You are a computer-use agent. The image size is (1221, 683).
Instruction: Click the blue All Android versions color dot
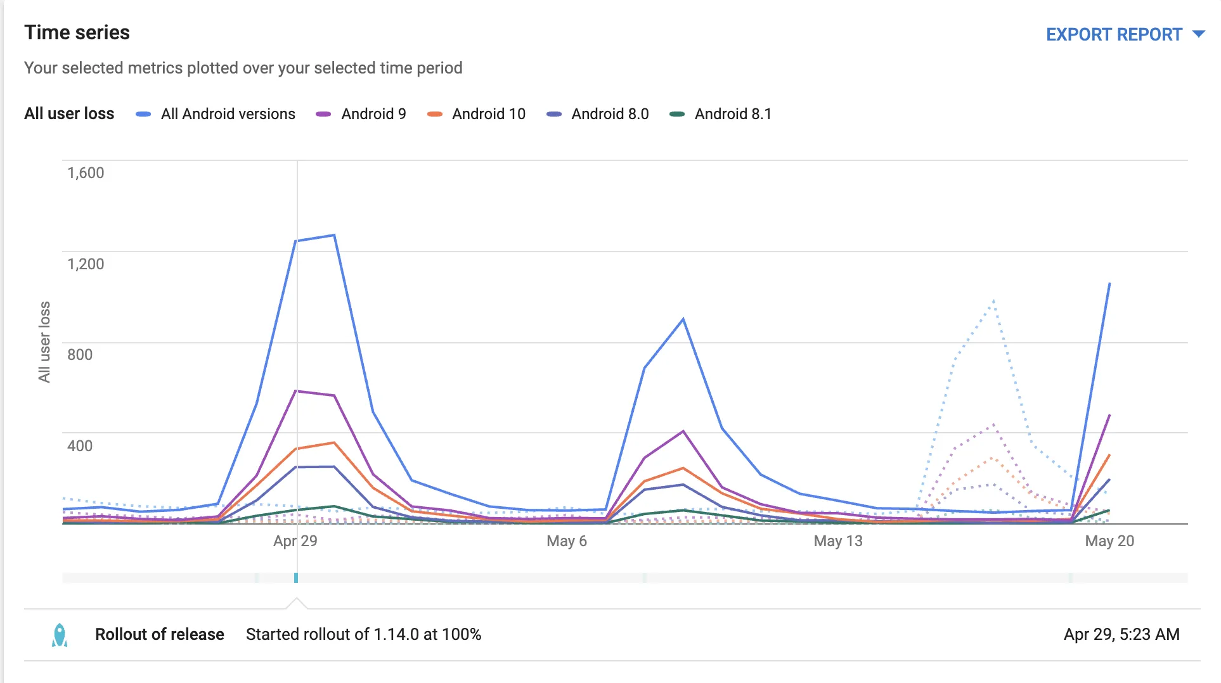pos(143,115)
